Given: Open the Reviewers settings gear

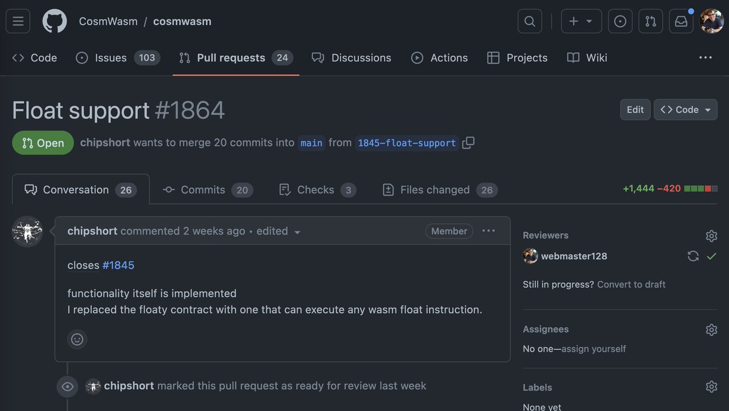Looking at the screenshot, I should tap(711, 236).
